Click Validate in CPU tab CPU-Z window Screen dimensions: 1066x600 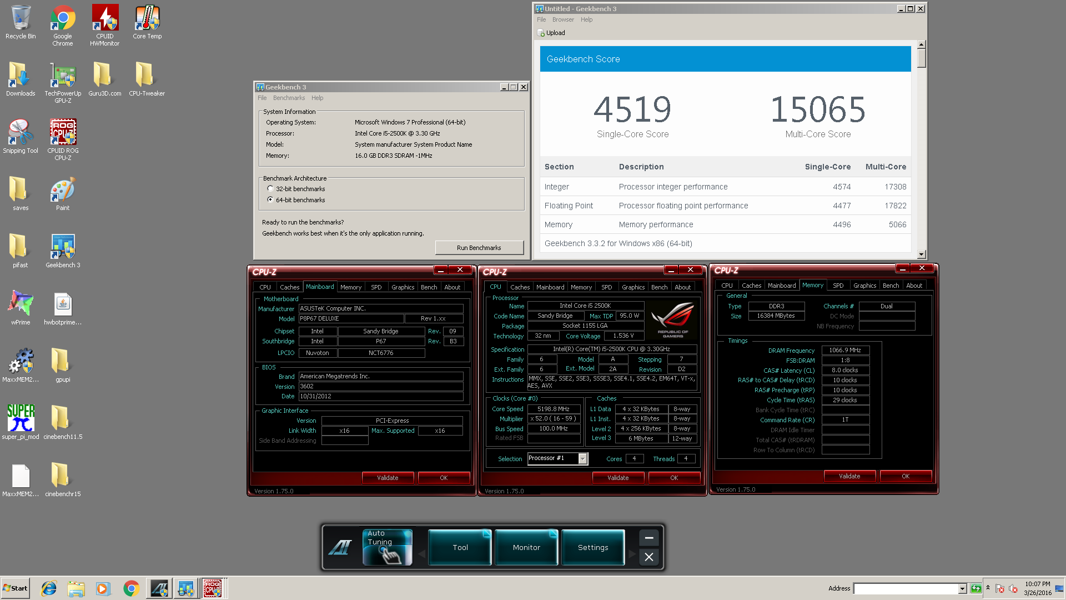pyautogui.click(x=618, y=478)
